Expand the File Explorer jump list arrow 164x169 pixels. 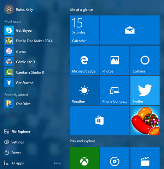tap(59, 132)
